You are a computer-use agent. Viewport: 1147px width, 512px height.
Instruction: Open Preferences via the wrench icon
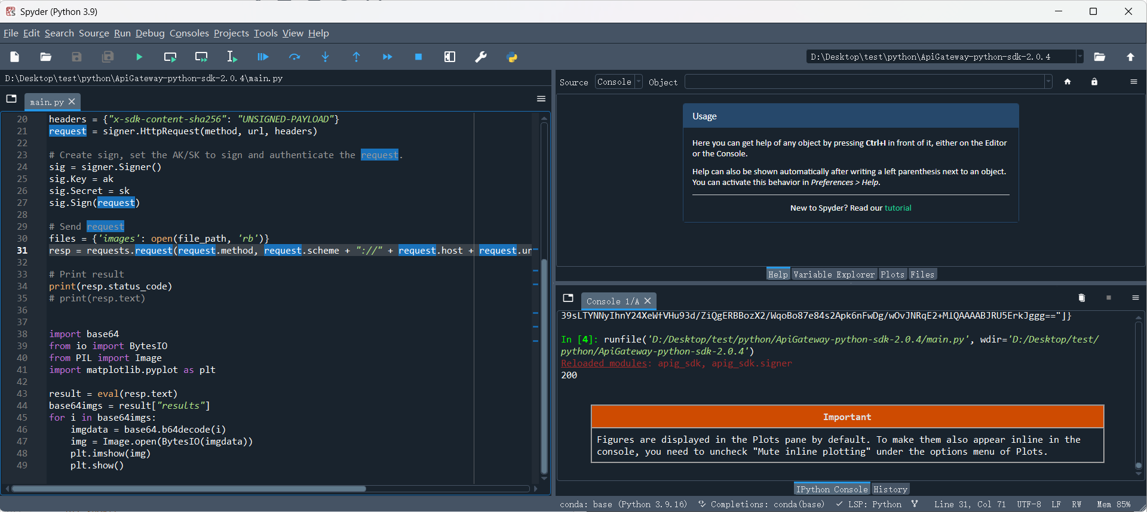point(480,57)
